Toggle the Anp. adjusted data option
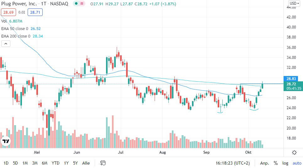This screenshot has width=303, height=168. [264, 163]
